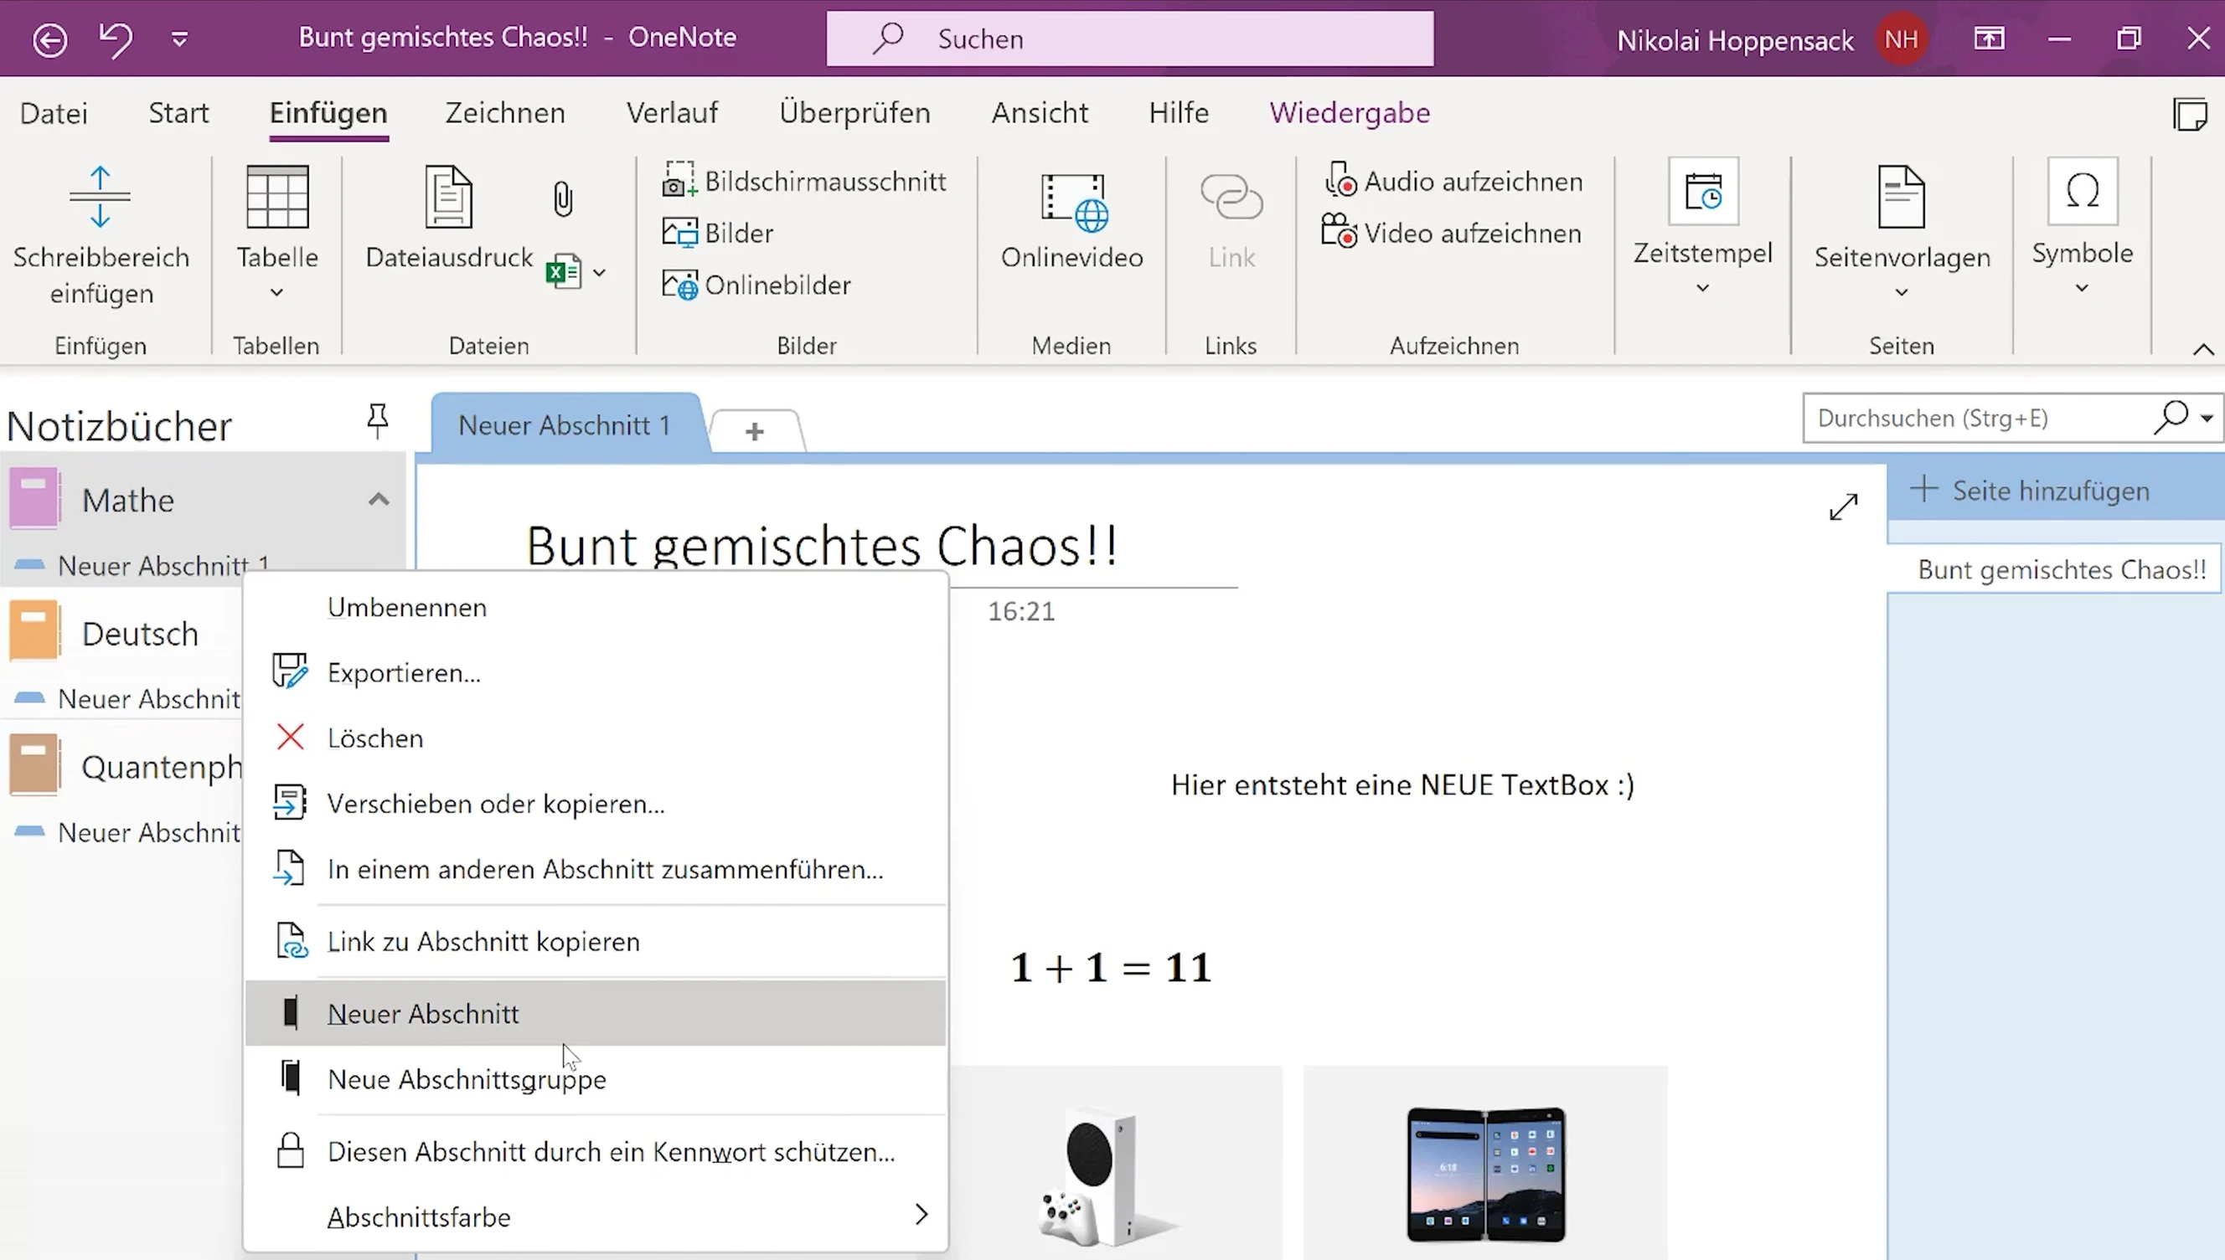
Task: Collapse the Mathe notebook
Action: pyautogui.click(x=379, y=499)
